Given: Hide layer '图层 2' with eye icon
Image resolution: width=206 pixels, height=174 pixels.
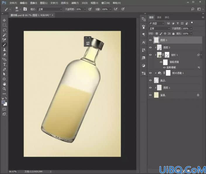Looking at the screenshot, I should click(x=150, y=47).
